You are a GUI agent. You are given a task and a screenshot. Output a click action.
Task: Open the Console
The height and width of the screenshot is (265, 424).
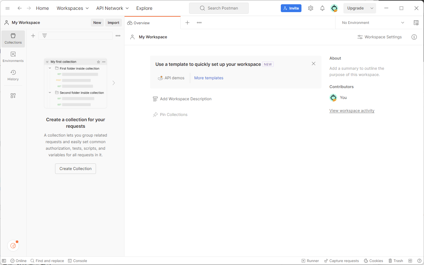coord(78,261)
